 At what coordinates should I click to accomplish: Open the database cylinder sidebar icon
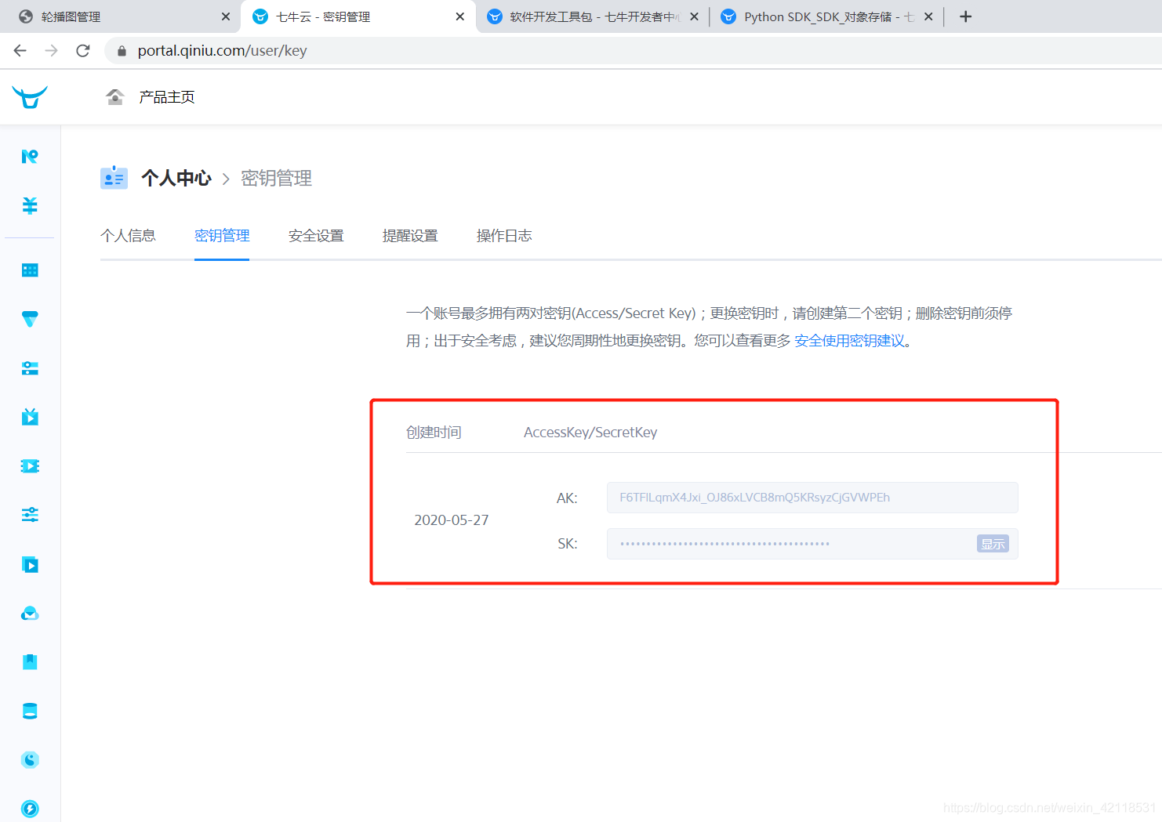[x=30, y=712]
